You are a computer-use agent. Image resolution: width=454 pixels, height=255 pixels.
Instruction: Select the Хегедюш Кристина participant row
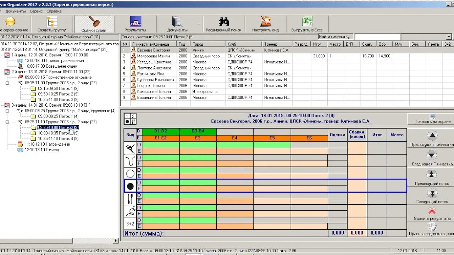pyautogui.click(x=287, y=62)
